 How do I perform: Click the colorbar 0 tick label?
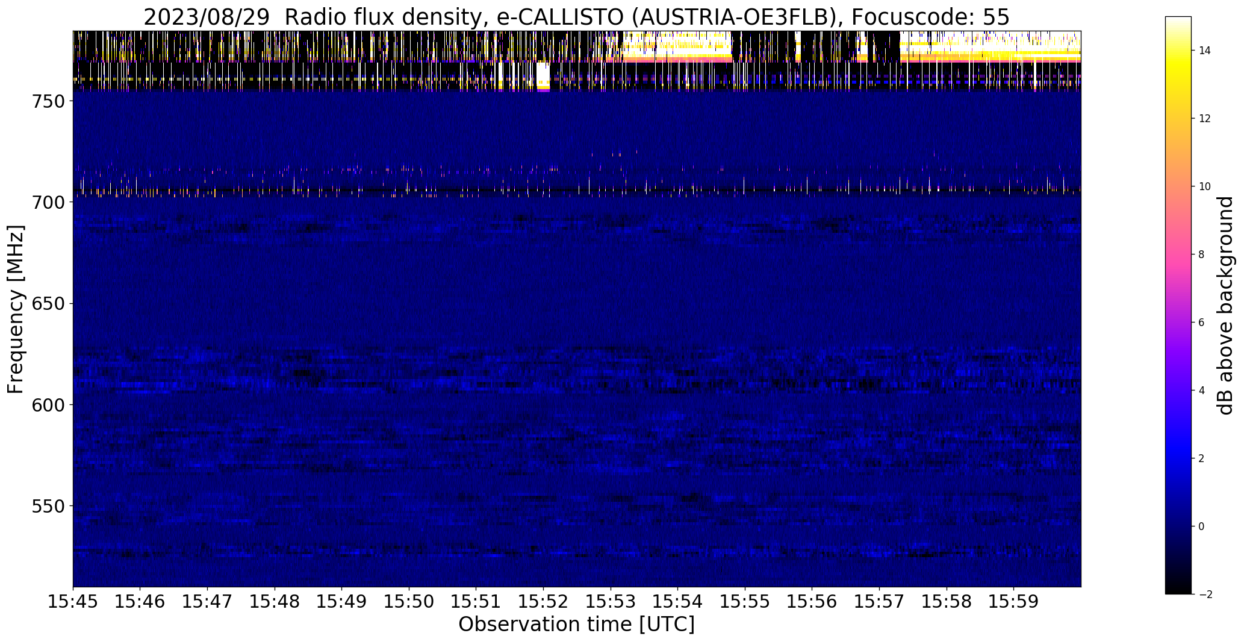click(1202, 526)
